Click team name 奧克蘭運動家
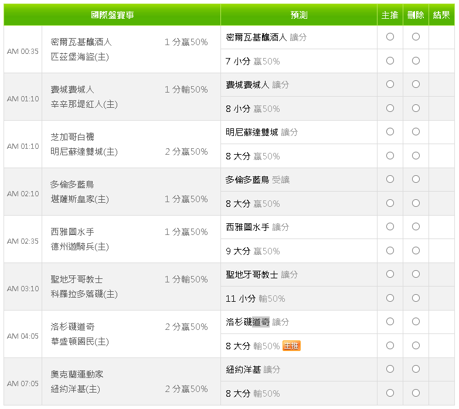Screen dimensions: 459x409 [x=77, y=374]
